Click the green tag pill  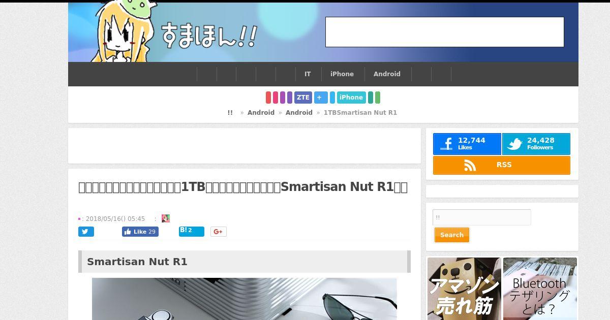pyautogui.click(x=378, y=98)
